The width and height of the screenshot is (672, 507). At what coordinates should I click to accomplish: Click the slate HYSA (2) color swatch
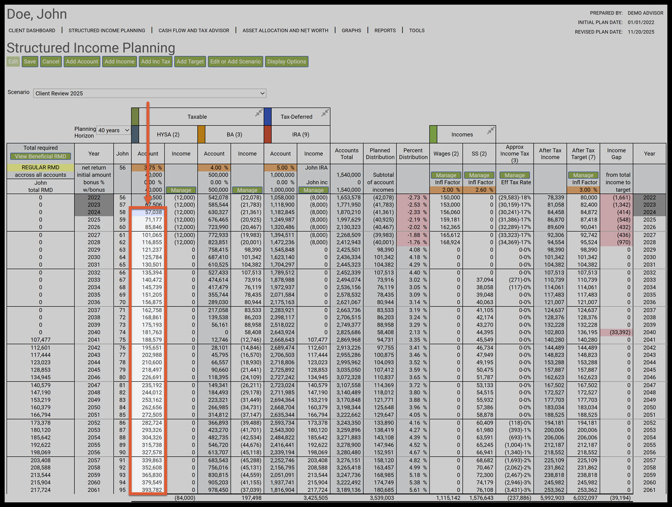click(x=135, y=134)
